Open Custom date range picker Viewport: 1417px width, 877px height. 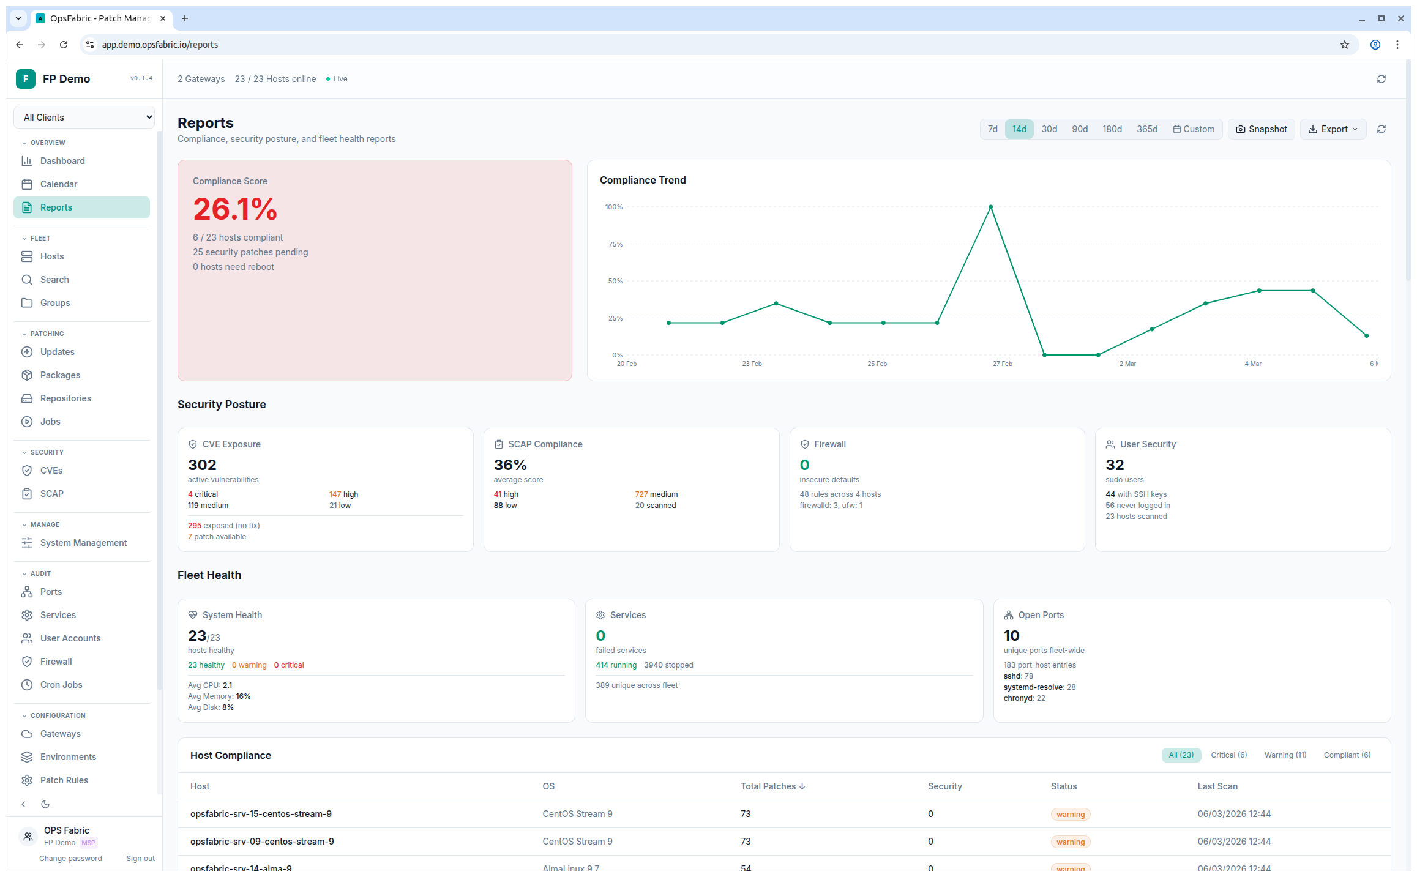coord(1194,129)
